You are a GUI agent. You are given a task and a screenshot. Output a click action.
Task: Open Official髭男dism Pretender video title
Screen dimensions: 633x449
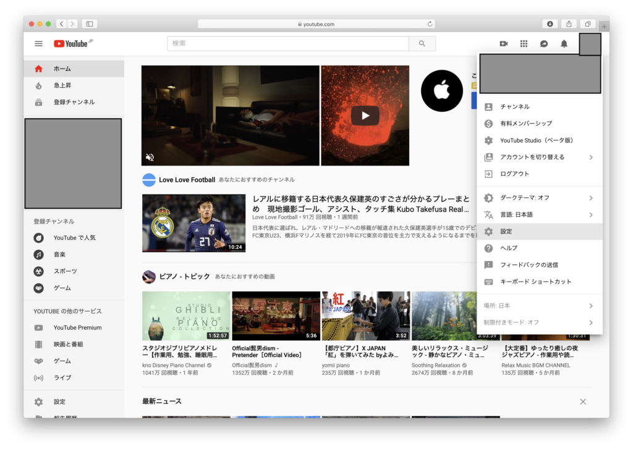[x=267, y=352]
